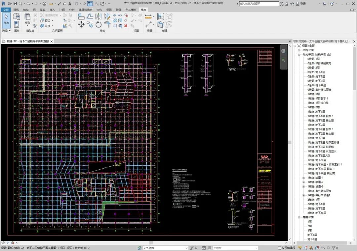Open the 文件 menu
Screen dimensions: 357x251
(x=6, y=10)
